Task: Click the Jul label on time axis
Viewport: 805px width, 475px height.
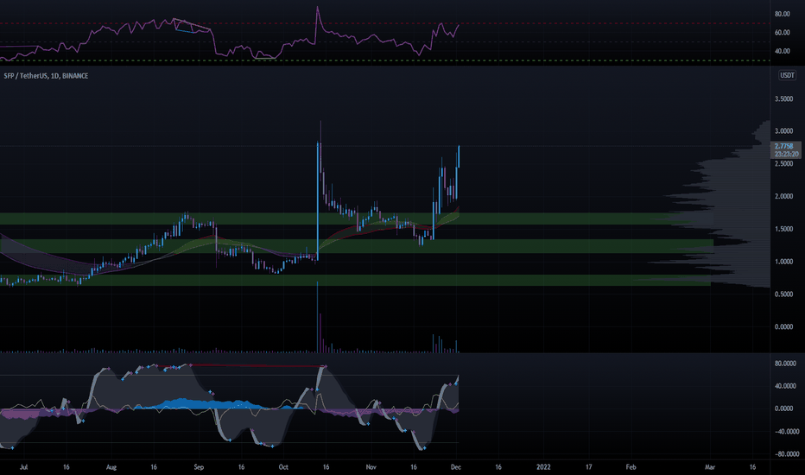Action: coord(23,467)
